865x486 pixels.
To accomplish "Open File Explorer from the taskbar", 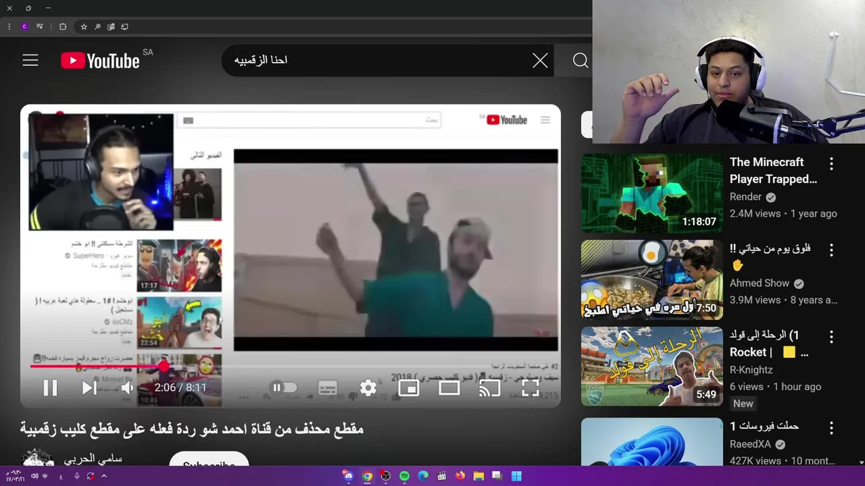I will (478, 476).
